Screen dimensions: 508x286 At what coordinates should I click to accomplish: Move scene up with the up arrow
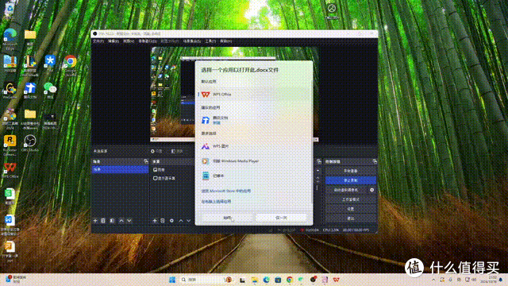coord(121,221)
